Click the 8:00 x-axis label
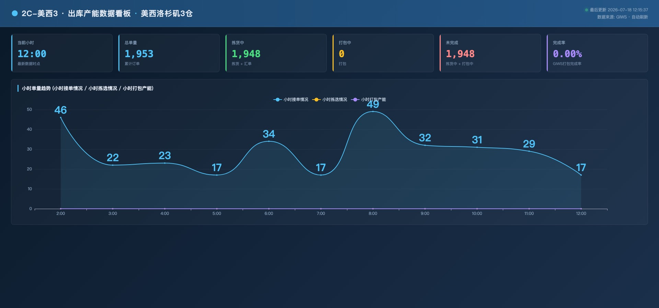The image size is (659, 308). [373, 214]
